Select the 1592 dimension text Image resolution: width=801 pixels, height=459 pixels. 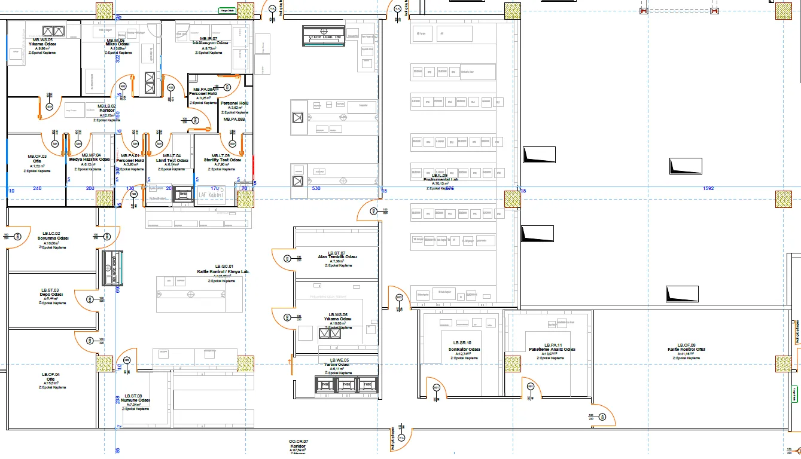coord(708,189)
